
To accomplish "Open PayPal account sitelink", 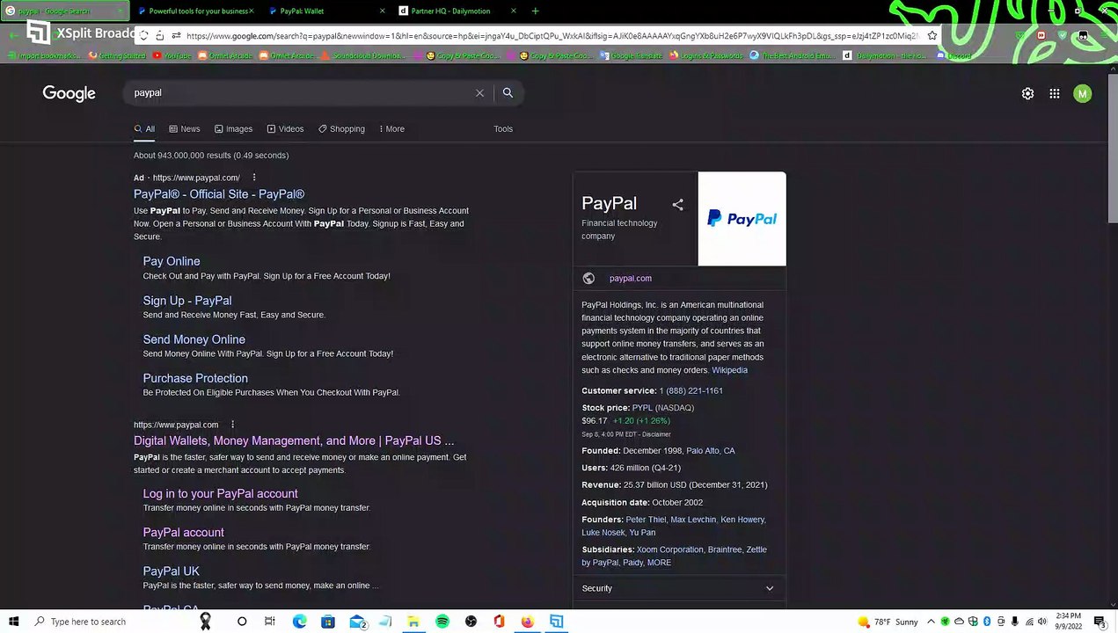I will tap(184, 532).
